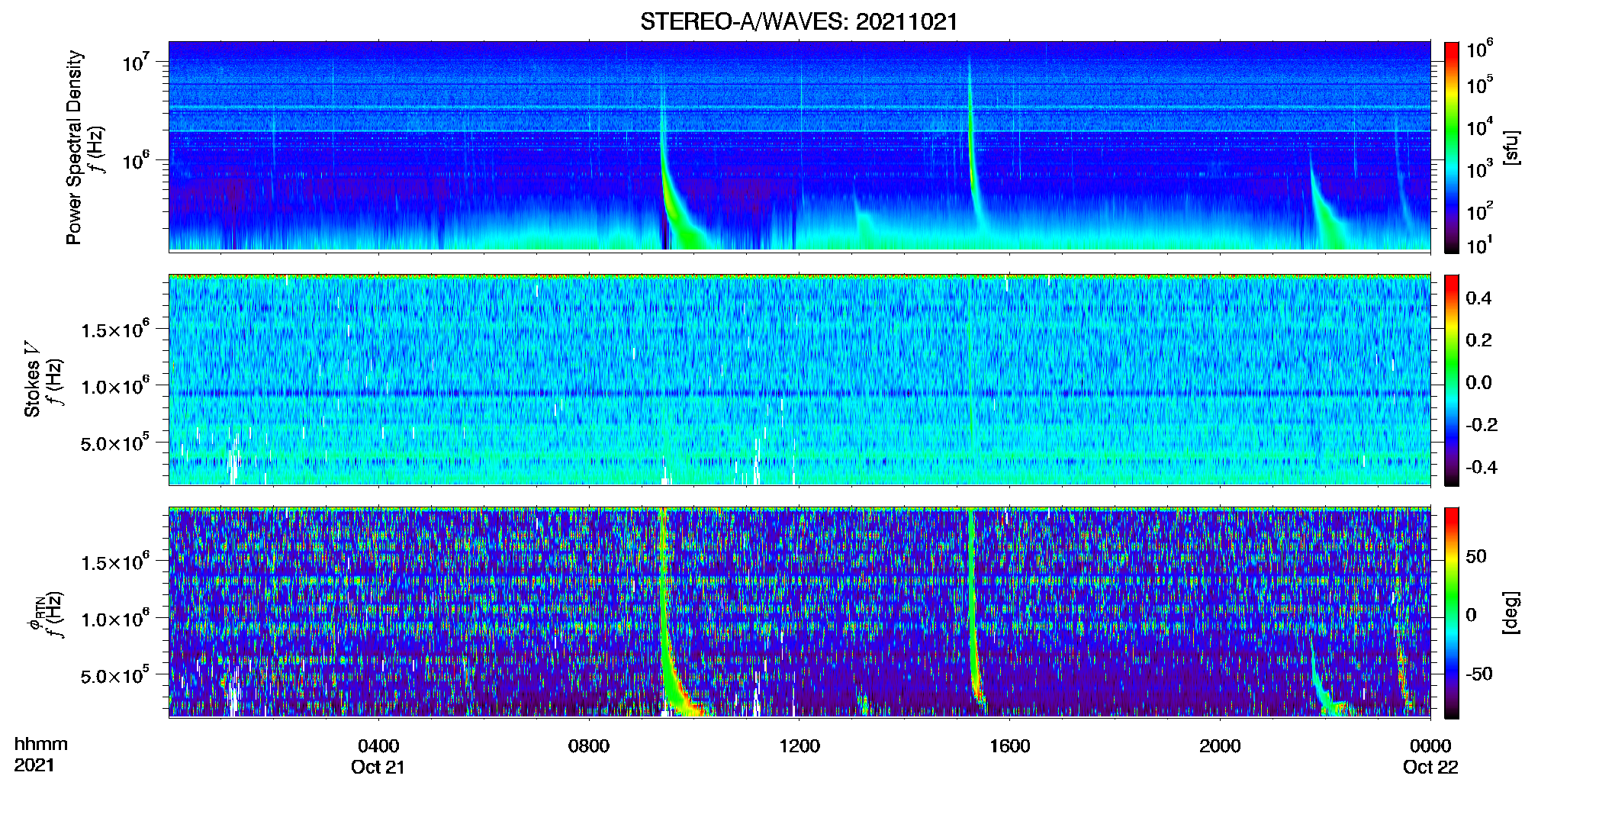The image size is (1599, 824).
Task: Click the 10^4 label on sfu colorbar
Action: coord(1479,127)
